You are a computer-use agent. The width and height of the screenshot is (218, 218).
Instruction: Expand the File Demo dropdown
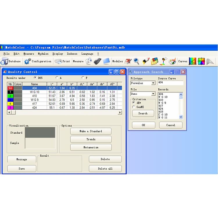pos(153,94)
